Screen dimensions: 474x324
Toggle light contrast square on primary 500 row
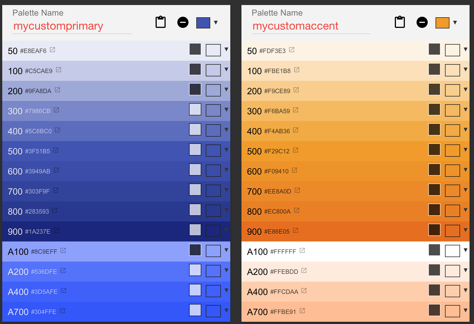(x=195, y=150)
